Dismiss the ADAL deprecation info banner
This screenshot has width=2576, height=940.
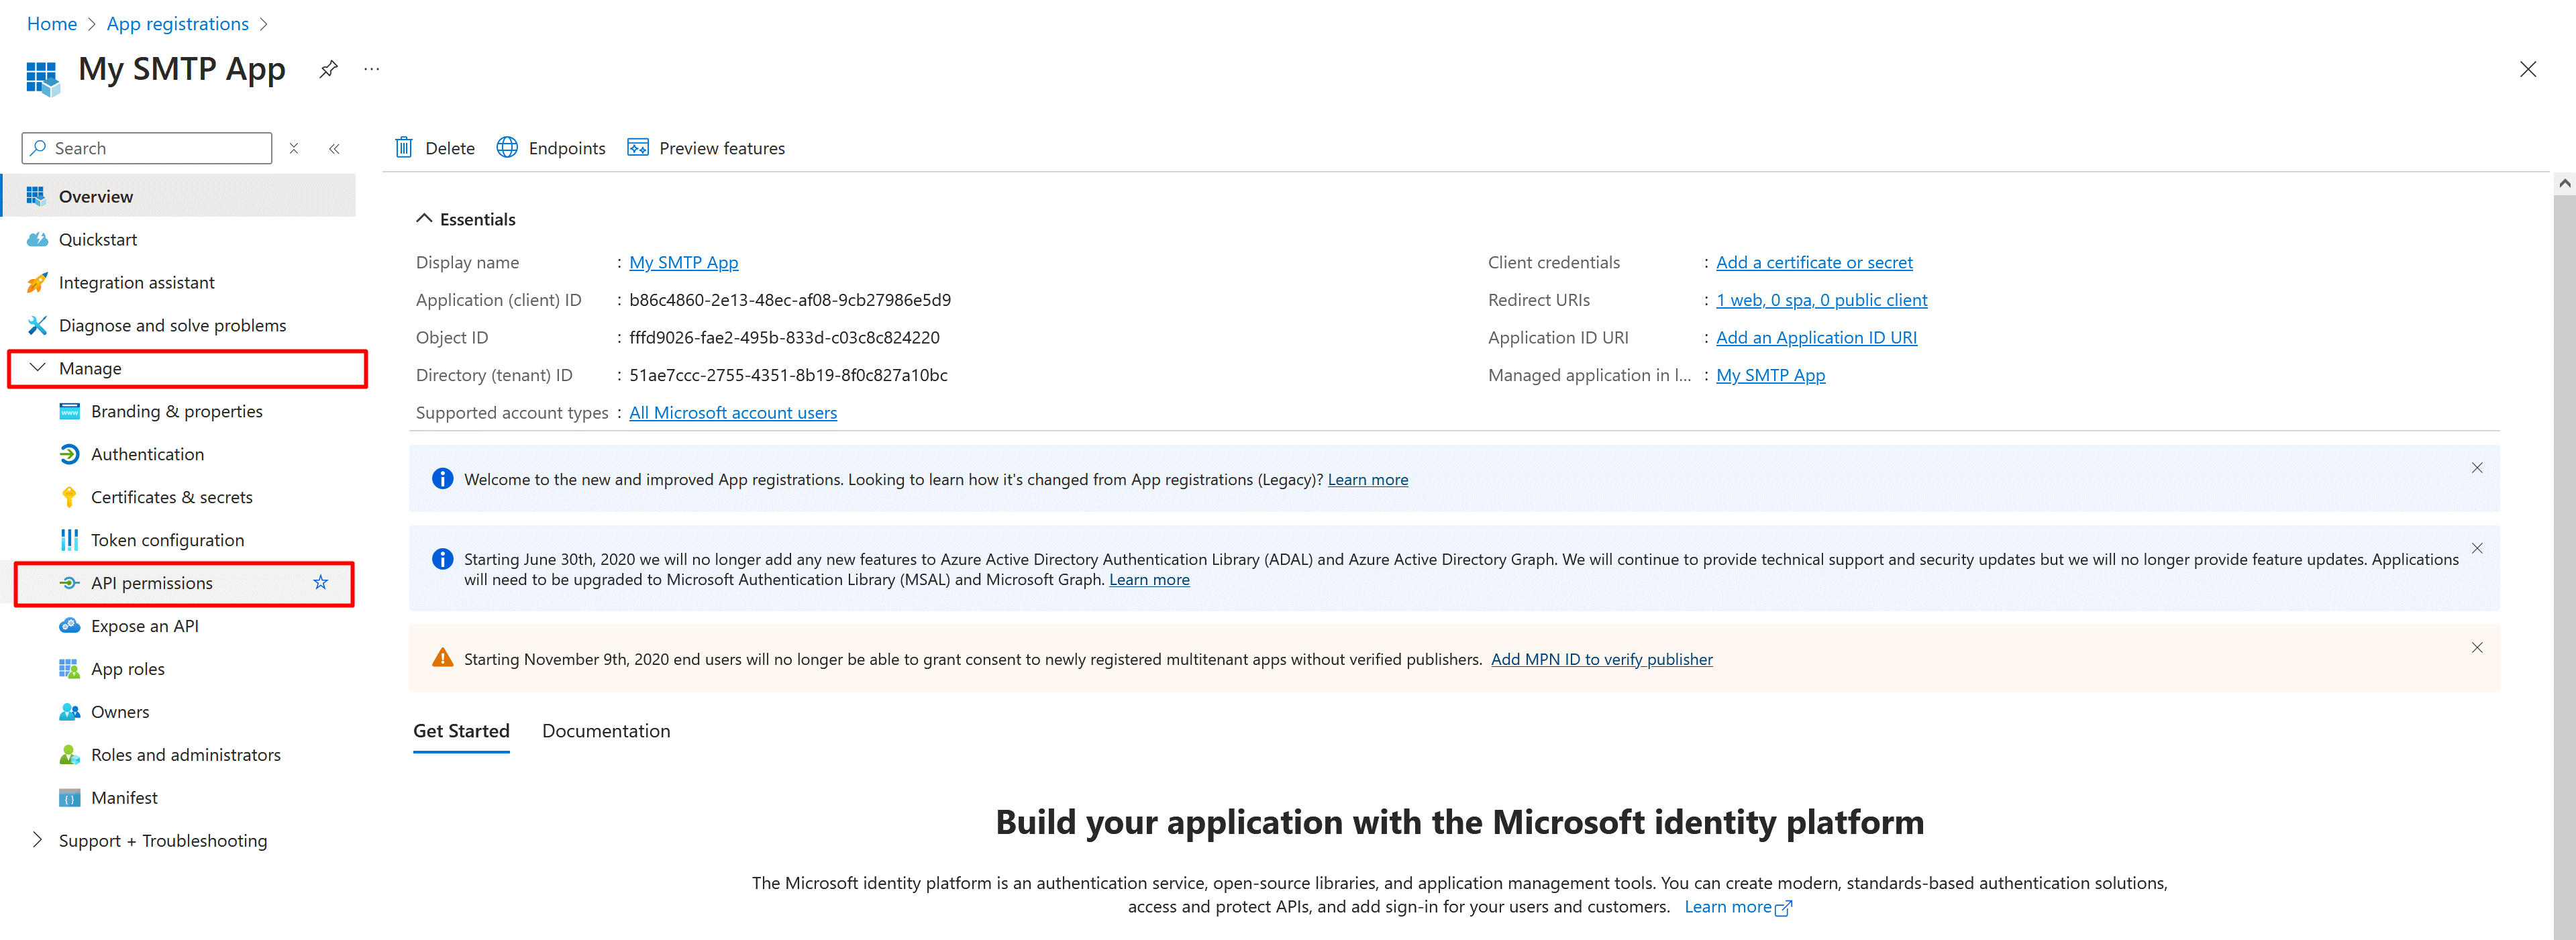click(2476, 548)
